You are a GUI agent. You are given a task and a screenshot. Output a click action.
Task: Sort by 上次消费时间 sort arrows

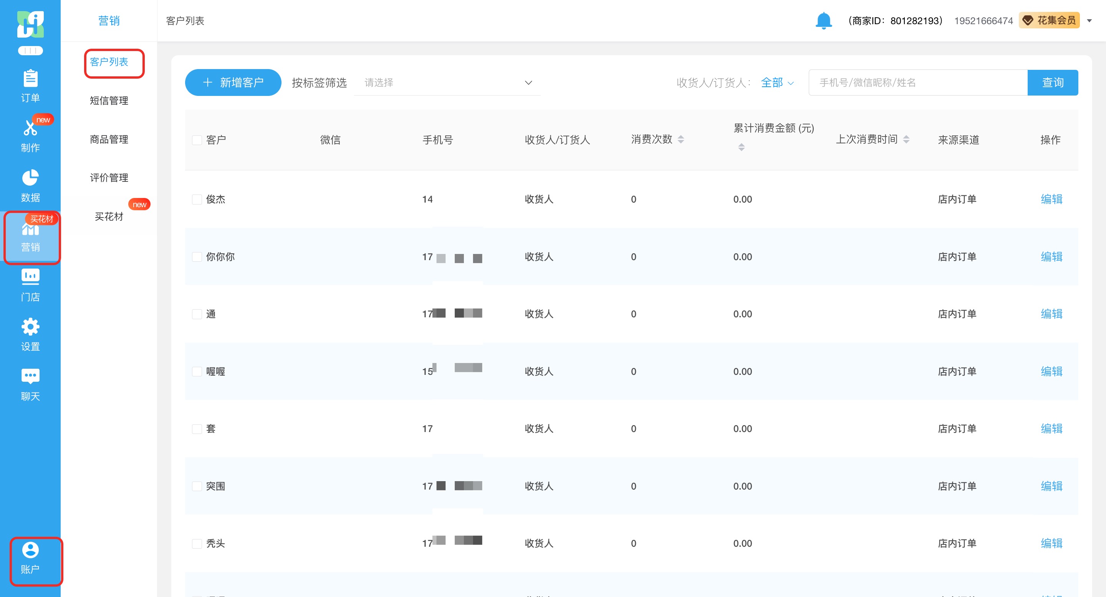pos(906,139)
